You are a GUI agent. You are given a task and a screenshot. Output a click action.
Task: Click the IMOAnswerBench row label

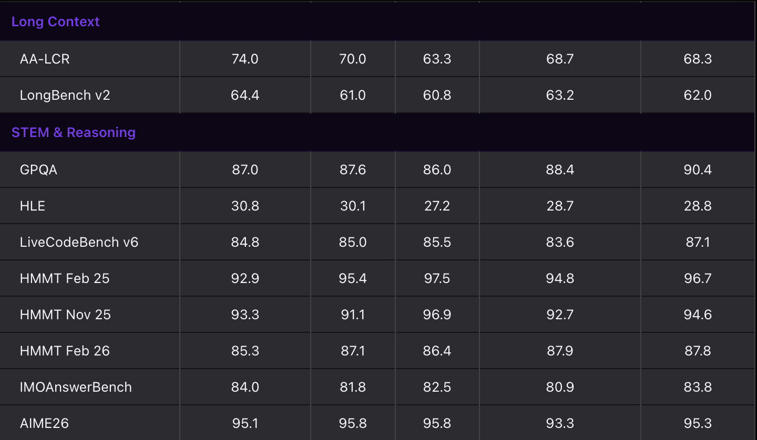click(76, 387)
